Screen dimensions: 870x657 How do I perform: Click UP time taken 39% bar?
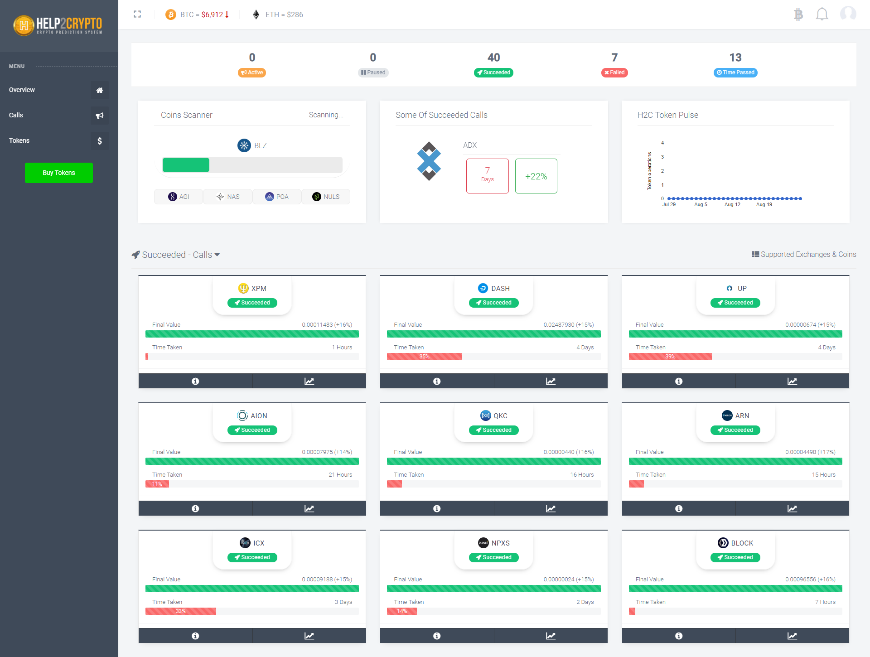670,357
